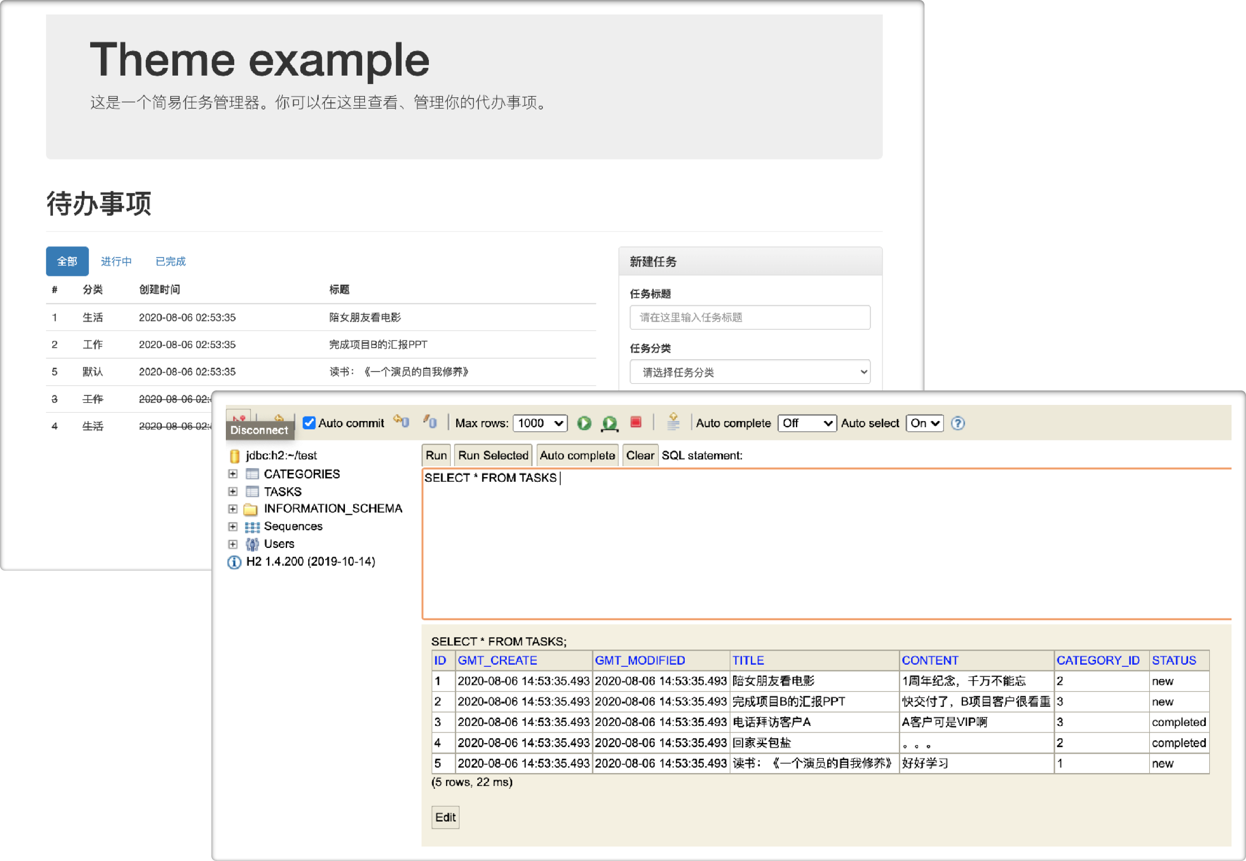Click the 任务标题 input field
This screenshot has width=1246, height=861.
click(x=749, y=318)
